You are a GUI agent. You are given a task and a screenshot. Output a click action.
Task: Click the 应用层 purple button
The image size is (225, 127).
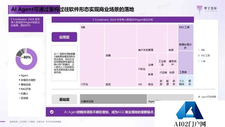click(x=64, y=37)
